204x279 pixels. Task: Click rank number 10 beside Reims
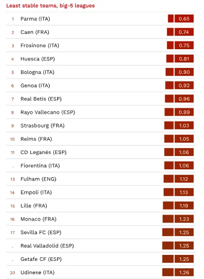click(12, 139)
